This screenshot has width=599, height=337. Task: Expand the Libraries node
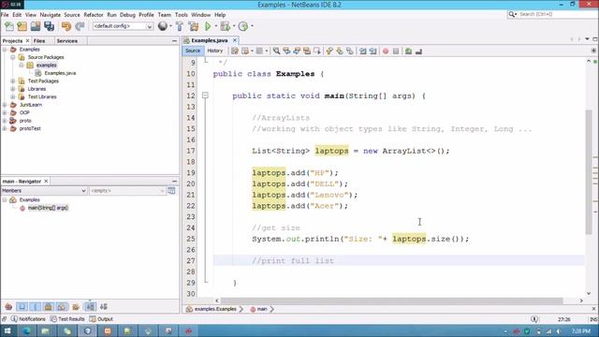click(x=12, y=89)
